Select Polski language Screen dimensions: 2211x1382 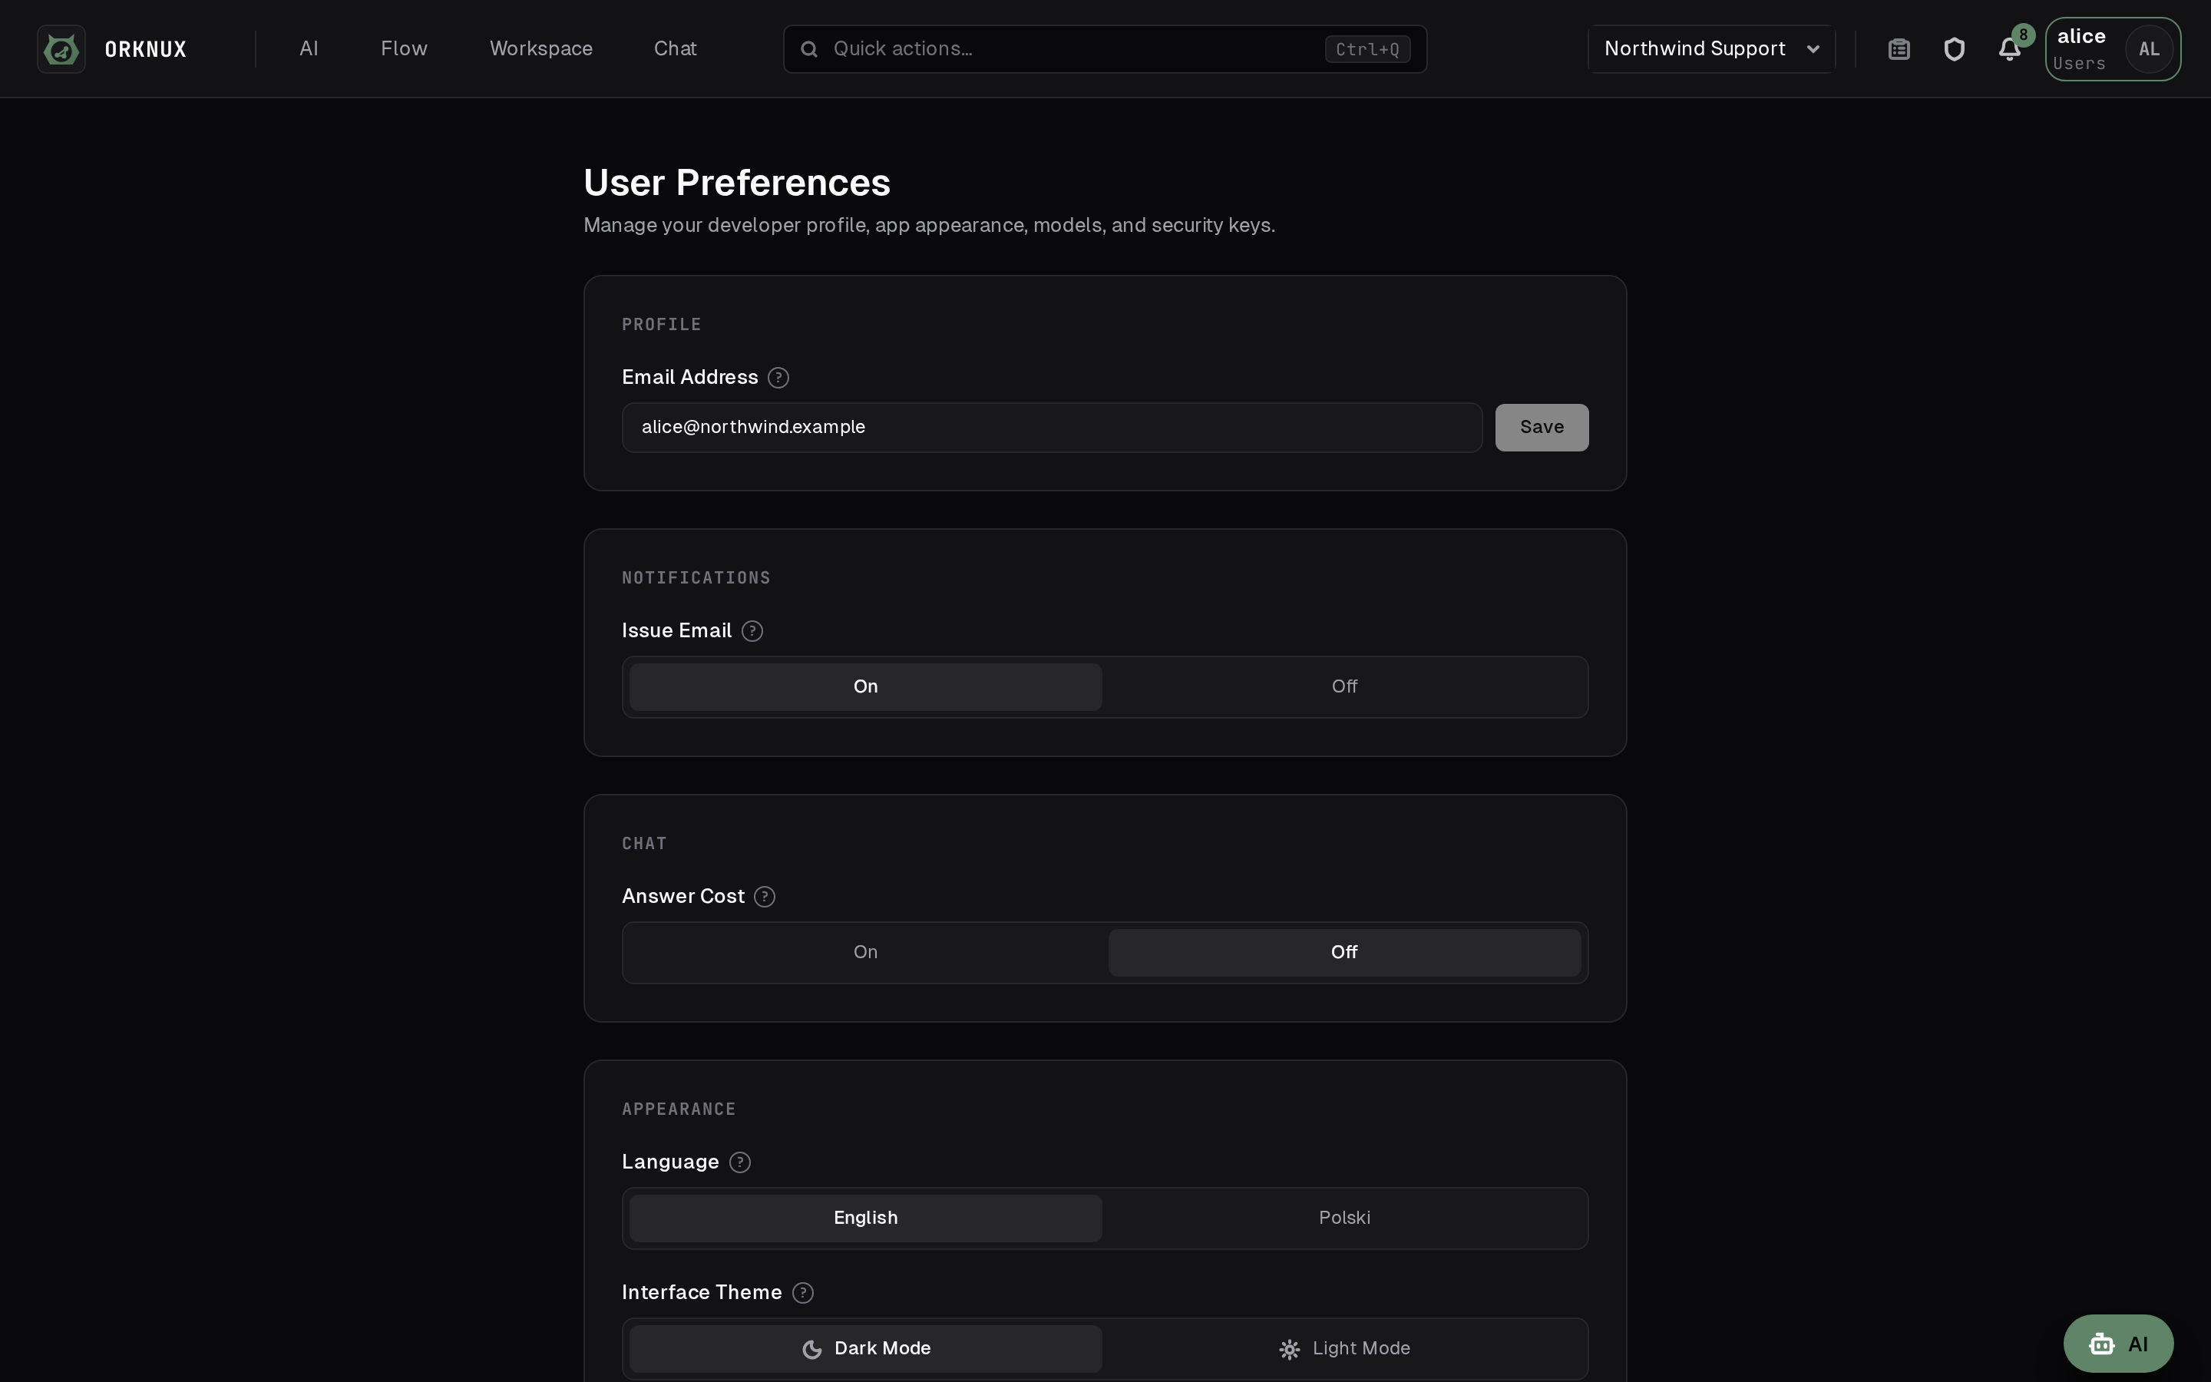(1344, 1218)
